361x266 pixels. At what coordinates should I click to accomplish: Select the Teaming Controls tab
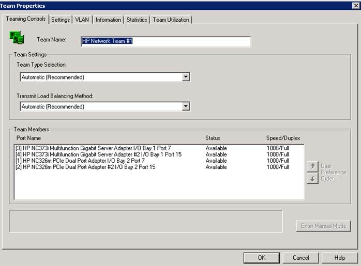tap(26, 19)
